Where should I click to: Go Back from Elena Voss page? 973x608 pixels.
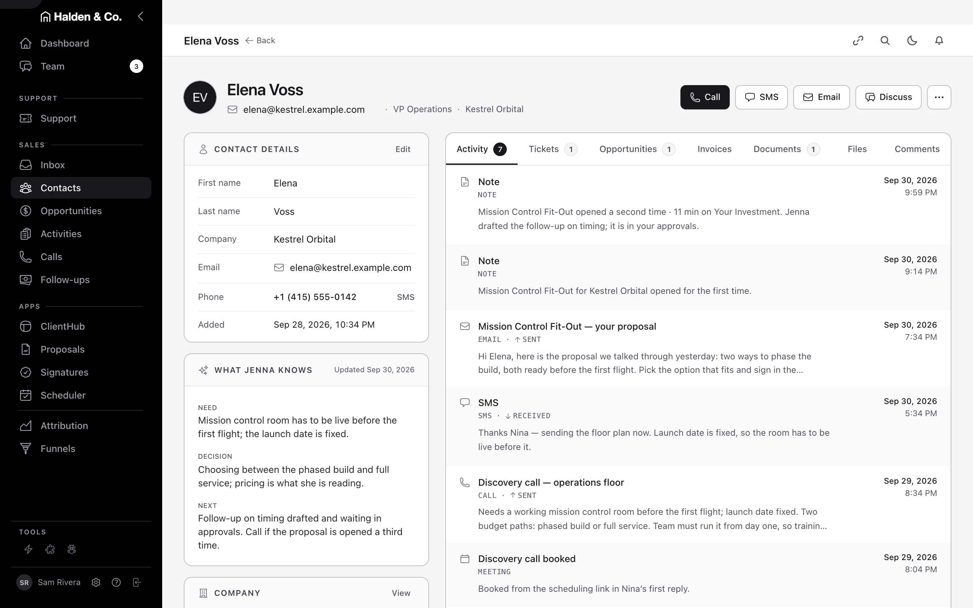pyautogui.click(x=260, y=41)
